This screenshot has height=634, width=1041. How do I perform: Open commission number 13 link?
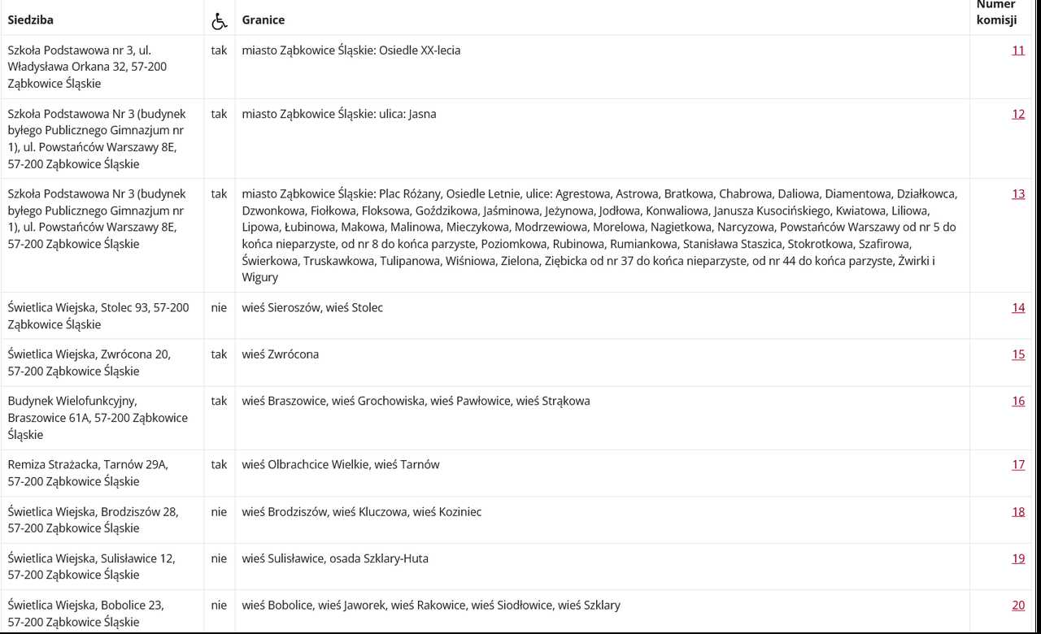(1018, 193)
